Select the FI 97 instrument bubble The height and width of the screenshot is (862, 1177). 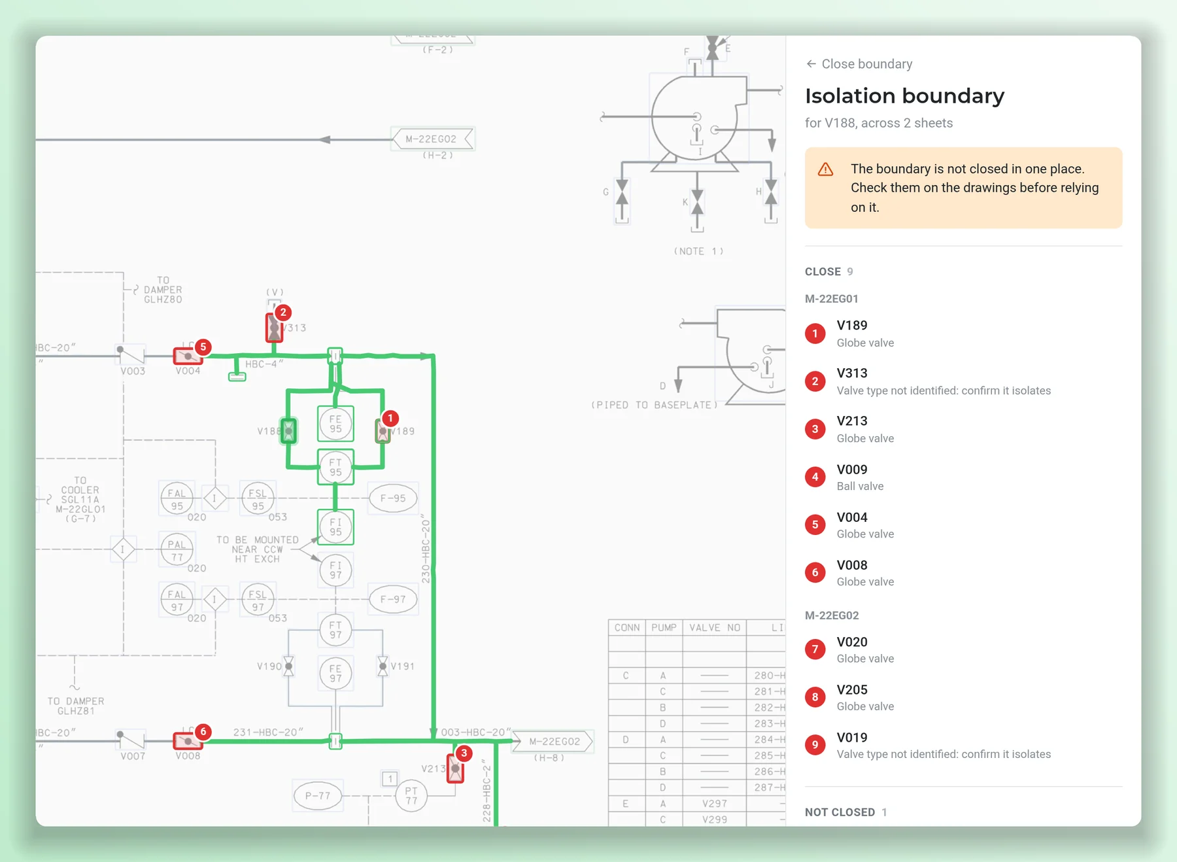pyautogui.click(x=335, y=570)
